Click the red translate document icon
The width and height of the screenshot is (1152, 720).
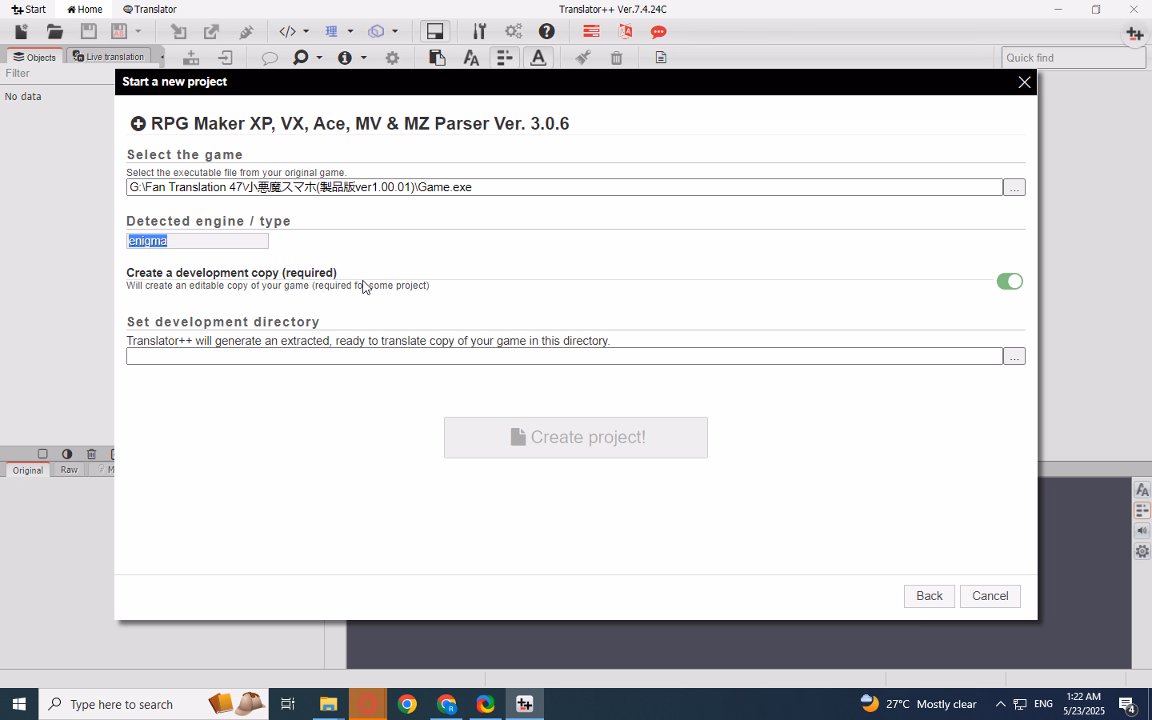[x=625, y=31]
